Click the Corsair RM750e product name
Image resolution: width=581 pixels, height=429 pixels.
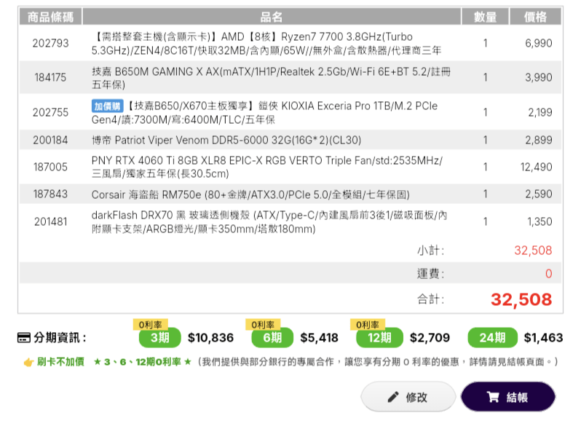tap(250, 194)
